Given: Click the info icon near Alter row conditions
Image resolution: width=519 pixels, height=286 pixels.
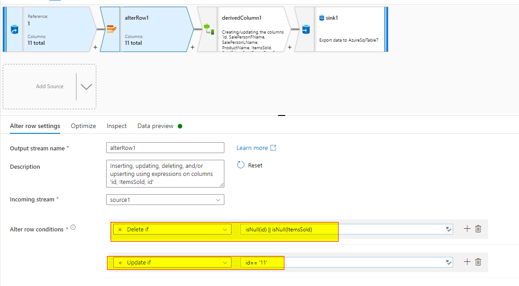Looking at the screenshot, I should pyautogui.click(x=73, y=227).
